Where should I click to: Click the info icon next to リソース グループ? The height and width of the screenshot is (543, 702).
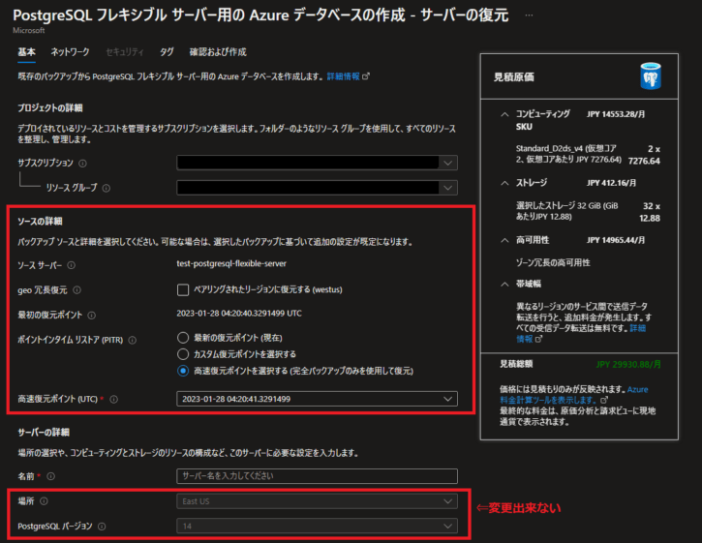tap(107, 188)
